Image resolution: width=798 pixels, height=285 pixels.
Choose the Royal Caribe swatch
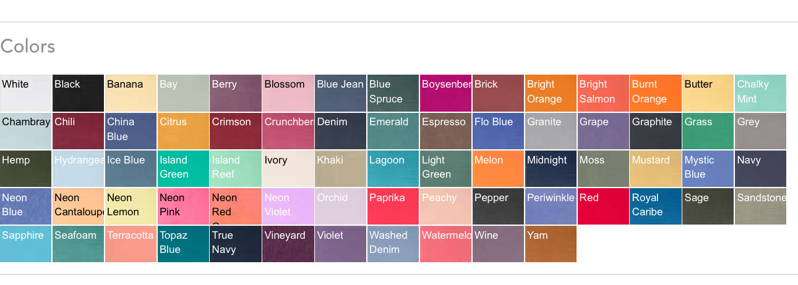pos(655,207)
